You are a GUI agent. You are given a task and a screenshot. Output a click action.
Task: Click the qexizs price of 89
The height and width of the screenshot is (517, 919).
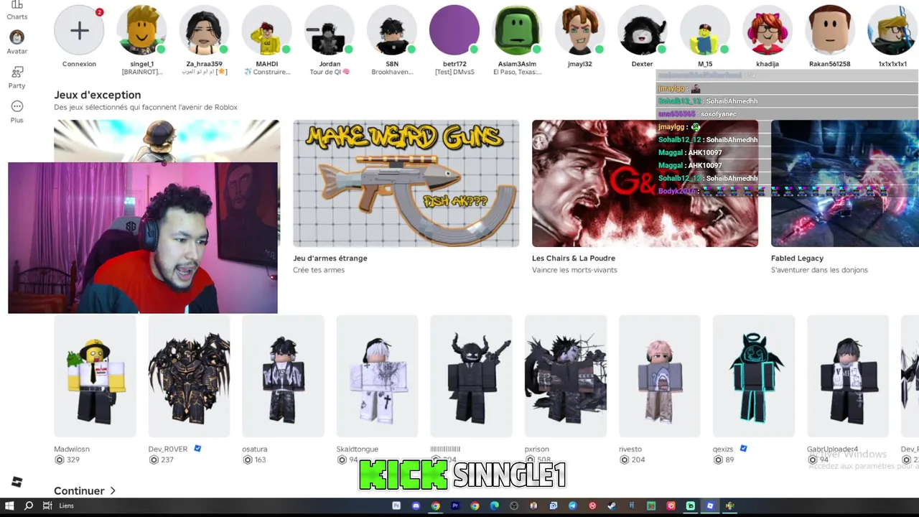[x=724, y=460]
